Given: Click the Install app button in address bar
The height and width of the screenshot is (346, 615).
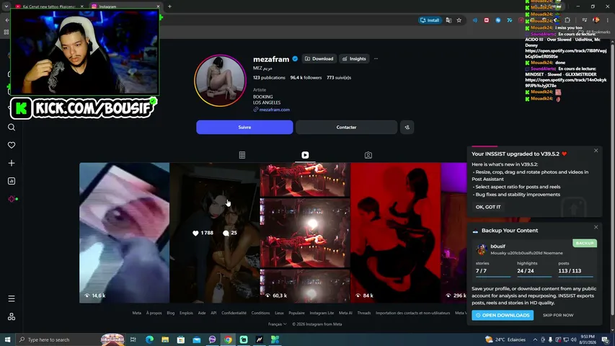Looking at the screenshot, I should pyautogui.click(x=430, y=20).
